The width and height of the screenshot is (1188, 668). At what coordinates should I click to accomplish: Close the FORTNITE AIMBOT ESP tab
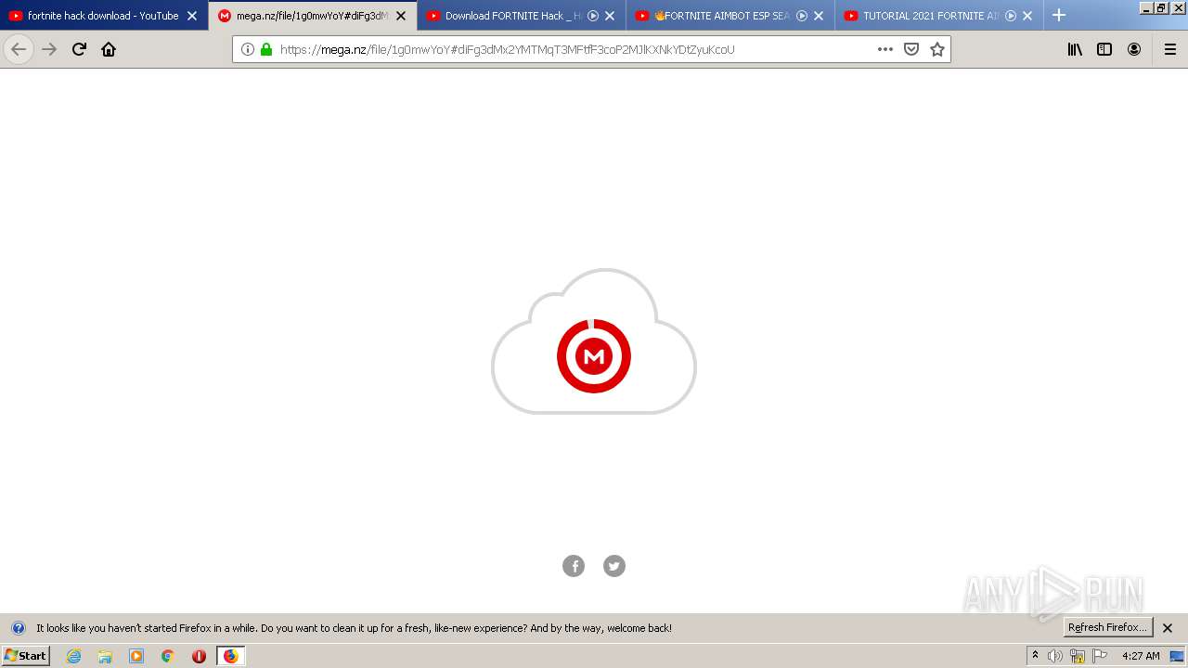click(819, 16)
